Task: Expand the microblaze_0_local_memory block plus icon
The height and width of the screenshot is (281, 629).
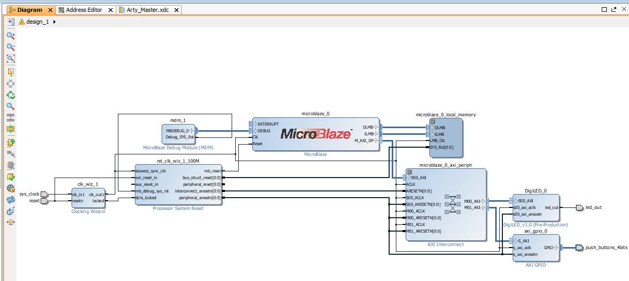Action: click(433, 122)
